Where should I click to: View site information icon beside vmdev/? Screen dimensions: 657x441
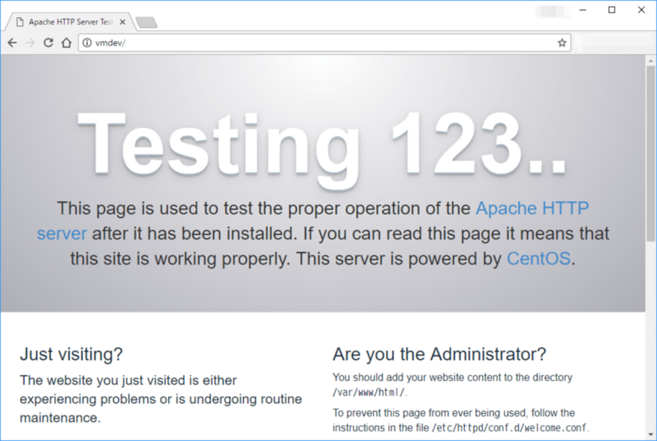tap(87, 43)
